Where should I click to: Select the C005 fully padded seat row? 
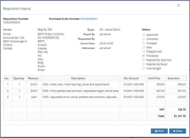(x=80, y=91)
